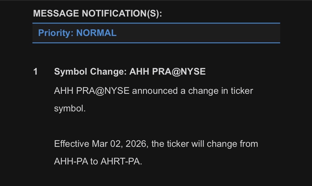Click the word 'to' between the tickers

(94, 161)
